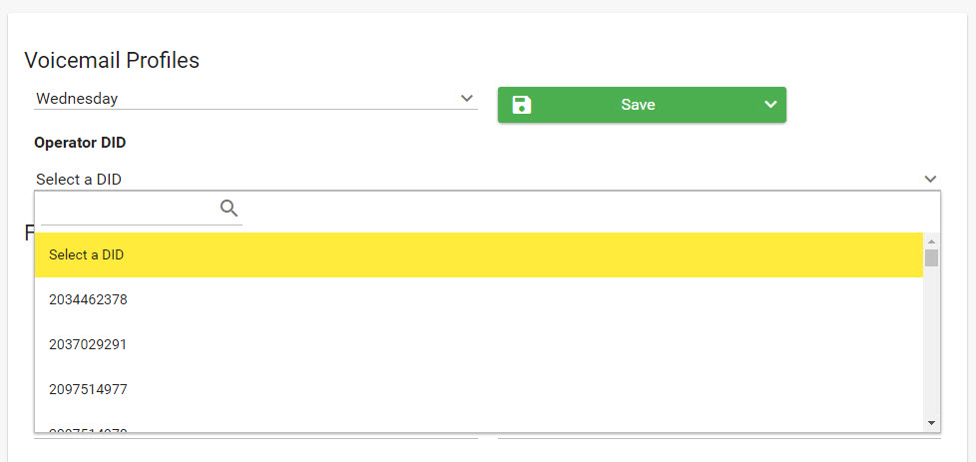Click the DID list scroll-up arrow
This screenshot has height=462, width=976.
931,240
